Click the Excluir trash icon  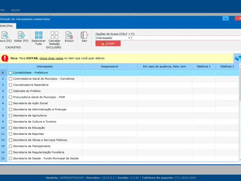coord(69,35)
